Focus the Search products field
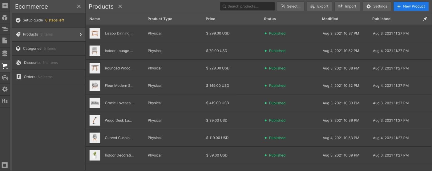Viewport: 432px width, 171px height. [x=247, y=6]
